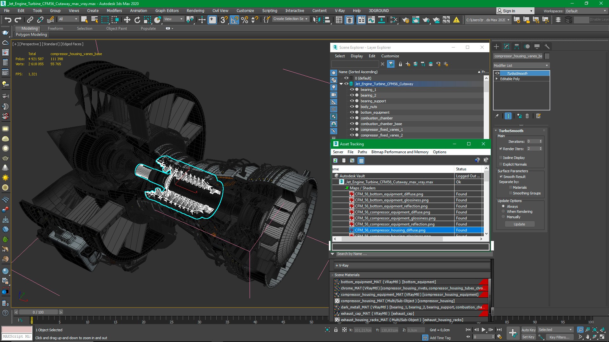Collapse the Jet_Engine_Turbine_CFM56_Cutaway layer
609x342 pixels.
click(341, 84)
